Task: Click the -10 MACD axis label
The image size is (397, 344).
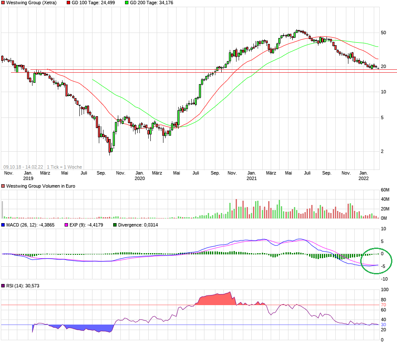Action: pos(384,279)
